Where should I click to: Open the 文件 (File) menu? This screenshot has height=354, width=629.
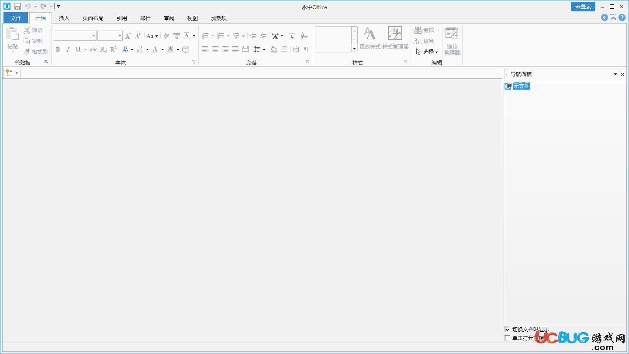(x=16, y=18)
